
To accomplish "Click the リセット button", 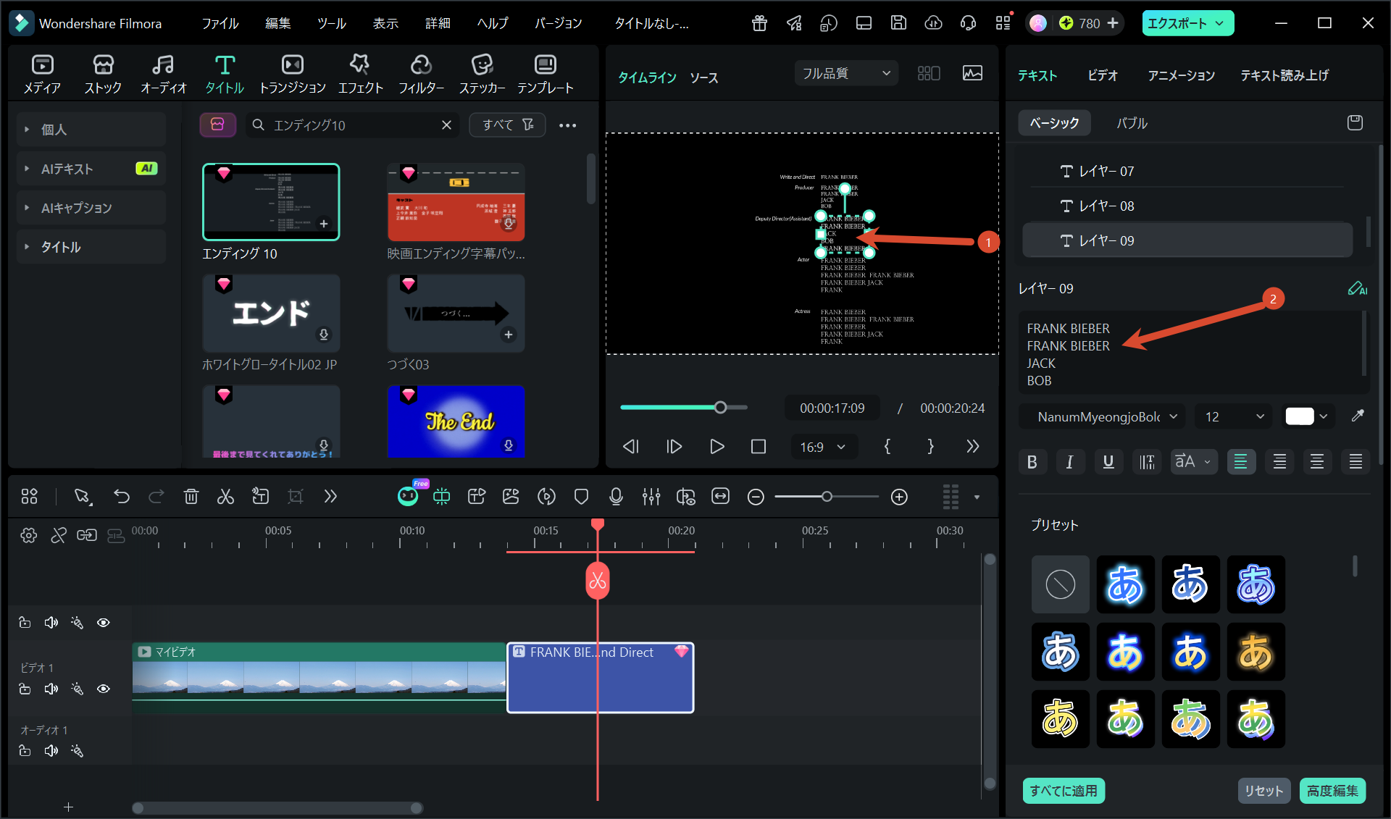I will (x=1264, y=790).
